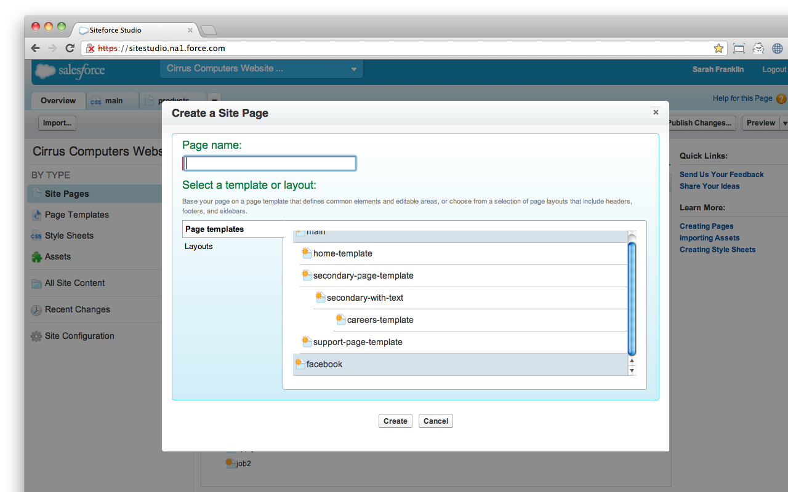788x492 pixels.
Task: Click the Preview button
Action: point(761,123)
